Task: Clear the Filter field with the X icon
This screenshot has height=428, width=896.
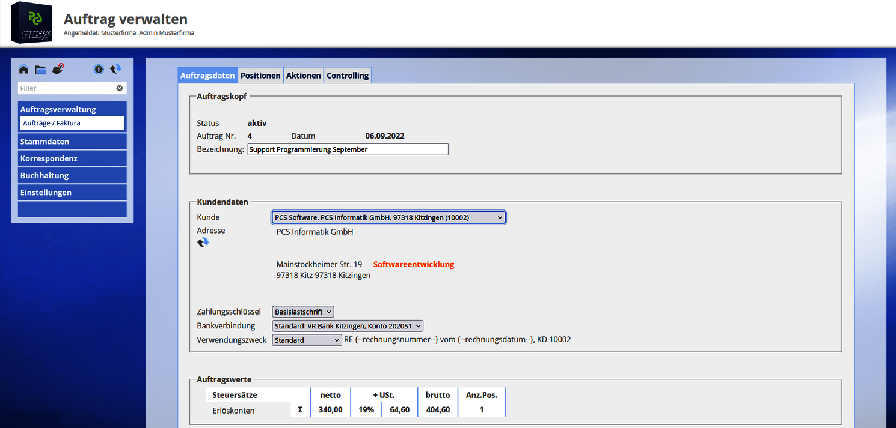Action: click(120, 88)
